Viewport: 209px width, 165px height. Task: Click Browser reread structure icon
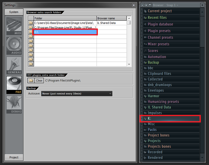coord(150,5)
